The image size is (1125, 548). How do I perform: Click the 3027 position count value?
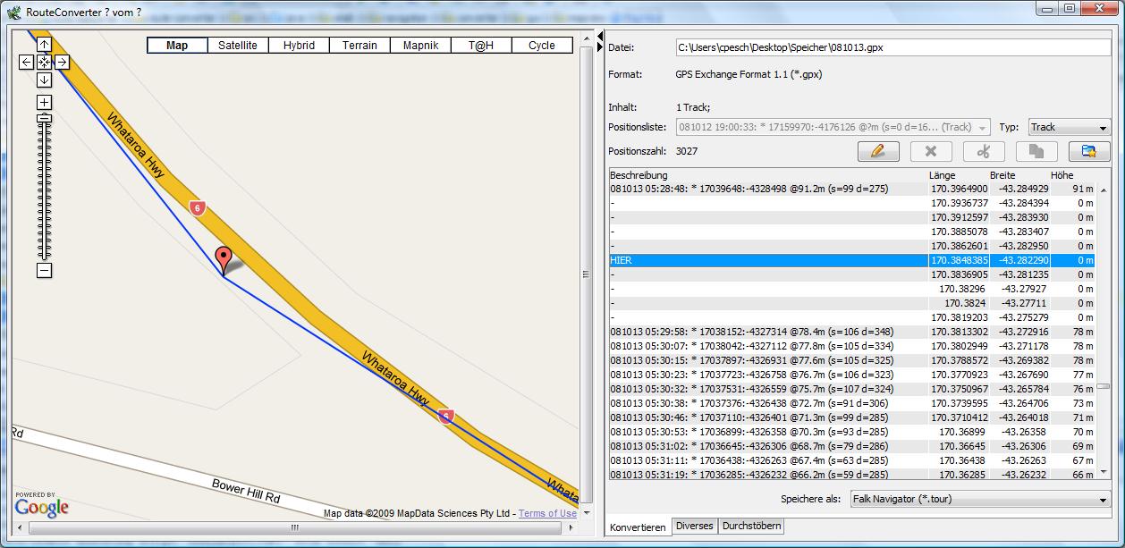click(x=687, y=151)
